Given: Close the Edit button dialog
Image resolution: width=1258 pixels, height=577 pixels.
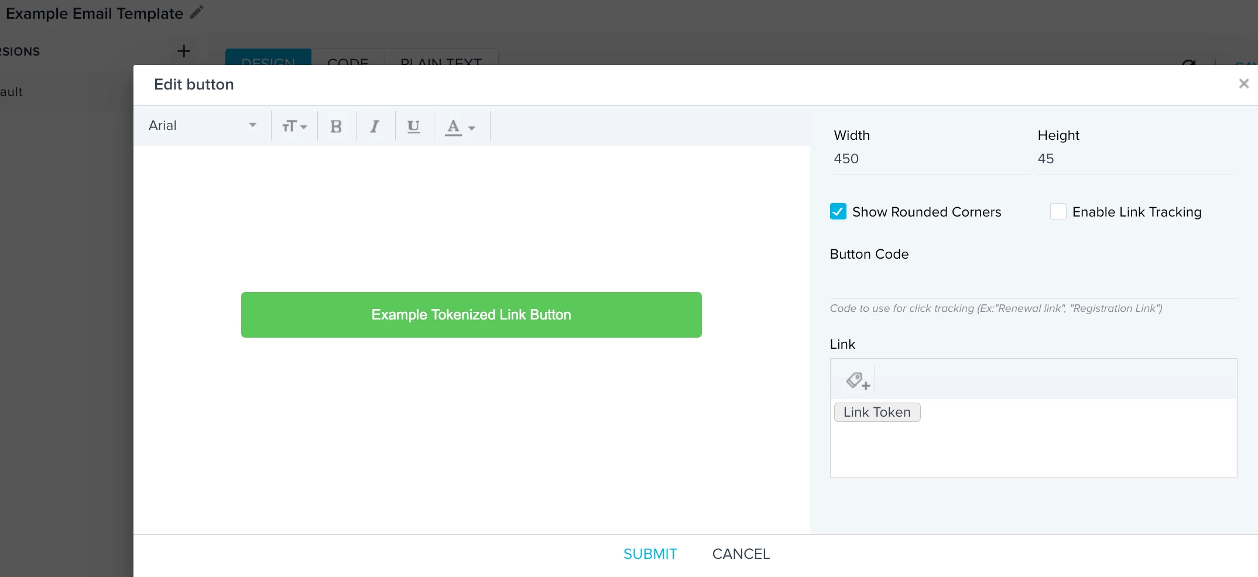Looking at the screenshot, I should click(x=1244, y=84).
